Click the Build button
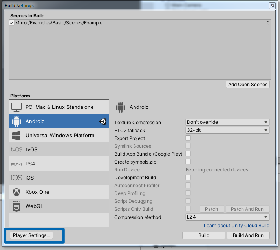280x250 pixels. 204,235
